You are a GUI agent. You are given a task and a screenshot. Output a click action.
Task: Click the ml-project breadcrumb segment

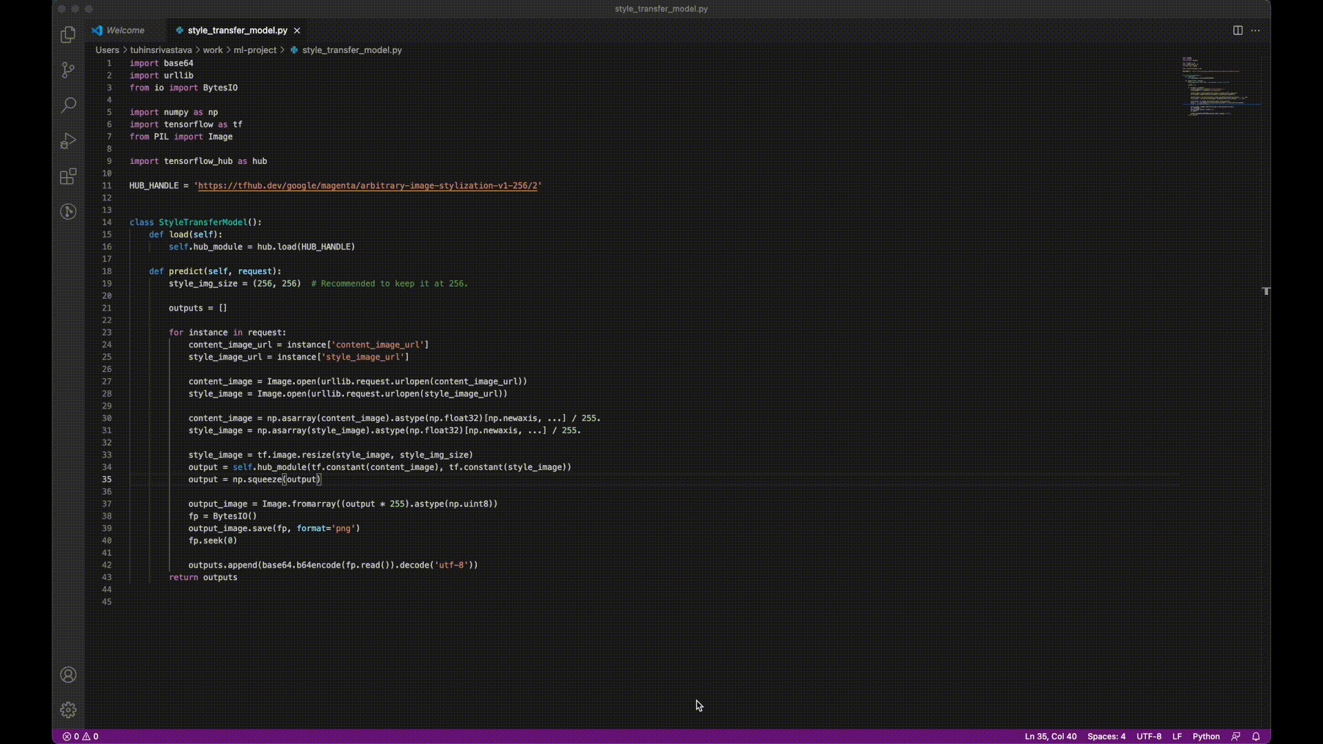click(x=254, y=50)
